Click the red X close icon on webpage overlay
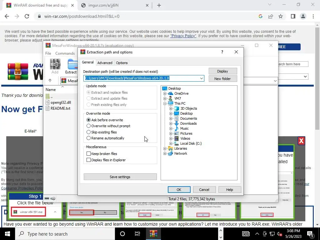This screenshot has height=240, width=320. pos(301,141)
